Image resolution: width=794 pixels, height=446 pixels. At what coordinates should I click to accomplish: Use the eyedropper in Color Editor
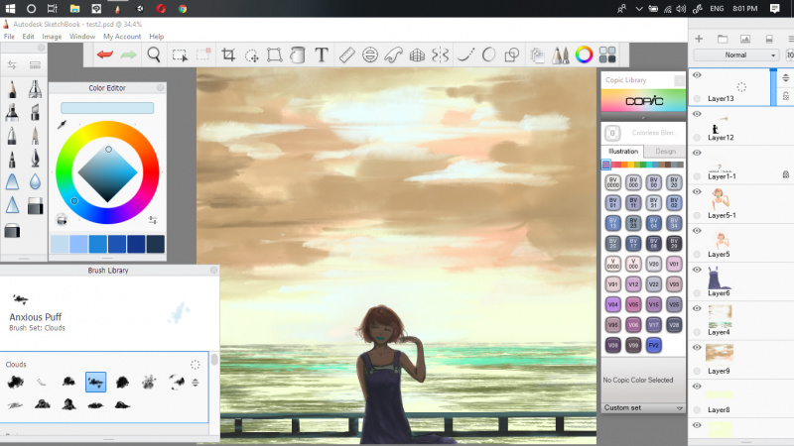point(62,125)
